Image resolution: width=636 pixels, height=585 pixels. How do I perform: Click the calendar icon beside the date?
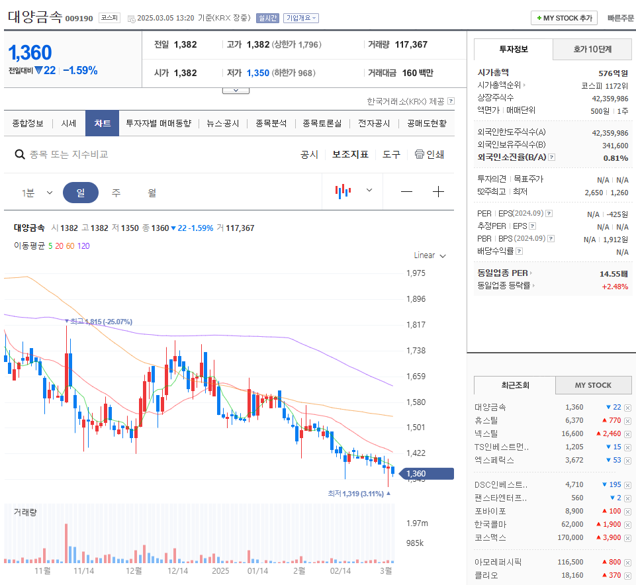(132, 19)
